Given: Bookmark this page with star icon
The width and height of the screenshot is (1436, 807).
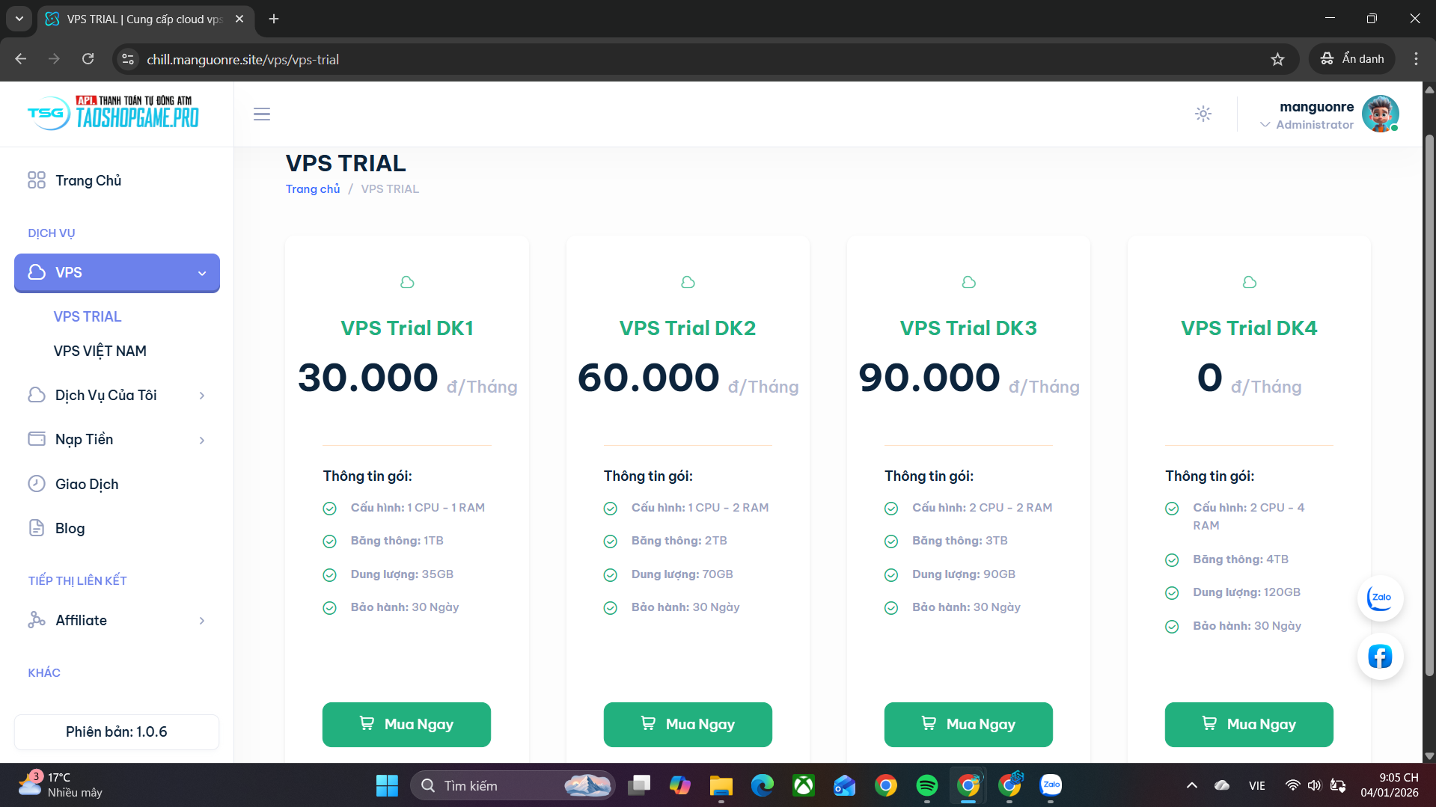Looking at the screenshot, I should [1277, 59].
